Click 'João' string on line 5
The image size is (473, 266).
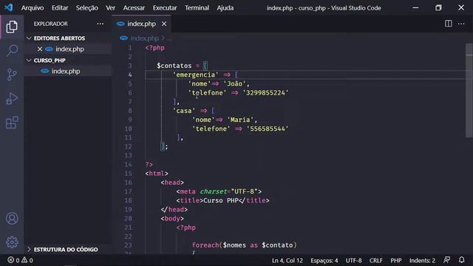pyautogui.click(x=234, y=83)
